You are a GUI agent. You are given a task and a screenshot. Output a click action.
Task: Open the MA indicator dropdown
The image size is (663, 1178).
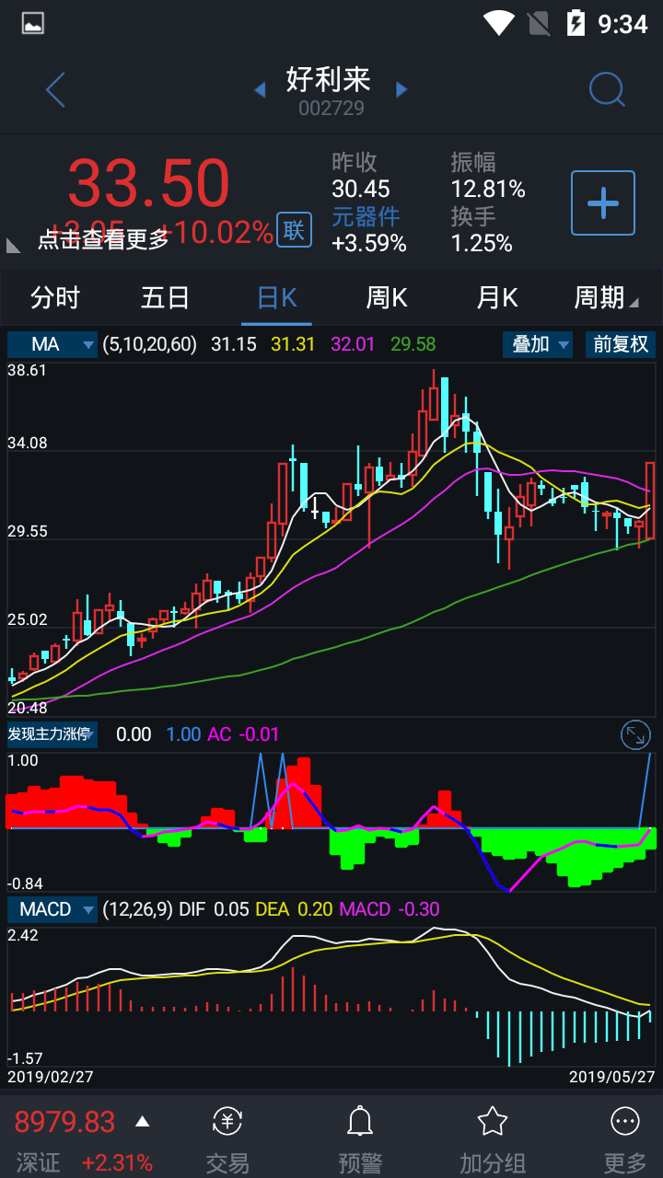pyautogui.click(x=52, y=344)
